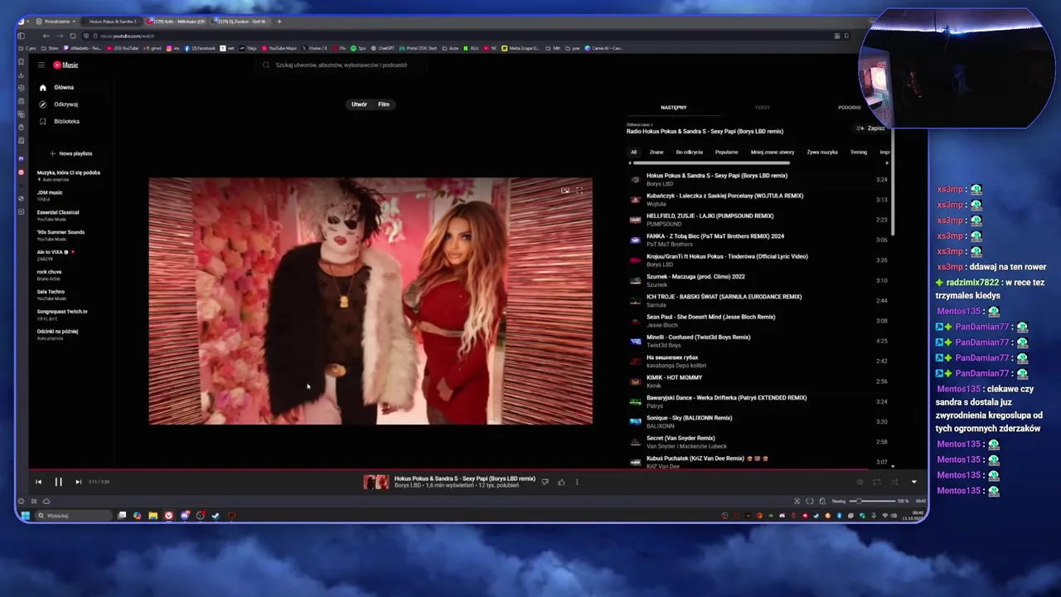This screenshot has width=1061, height=597.
Task: Create a new playlist with Nowa playlista
Action: click(x=70, y=153)
